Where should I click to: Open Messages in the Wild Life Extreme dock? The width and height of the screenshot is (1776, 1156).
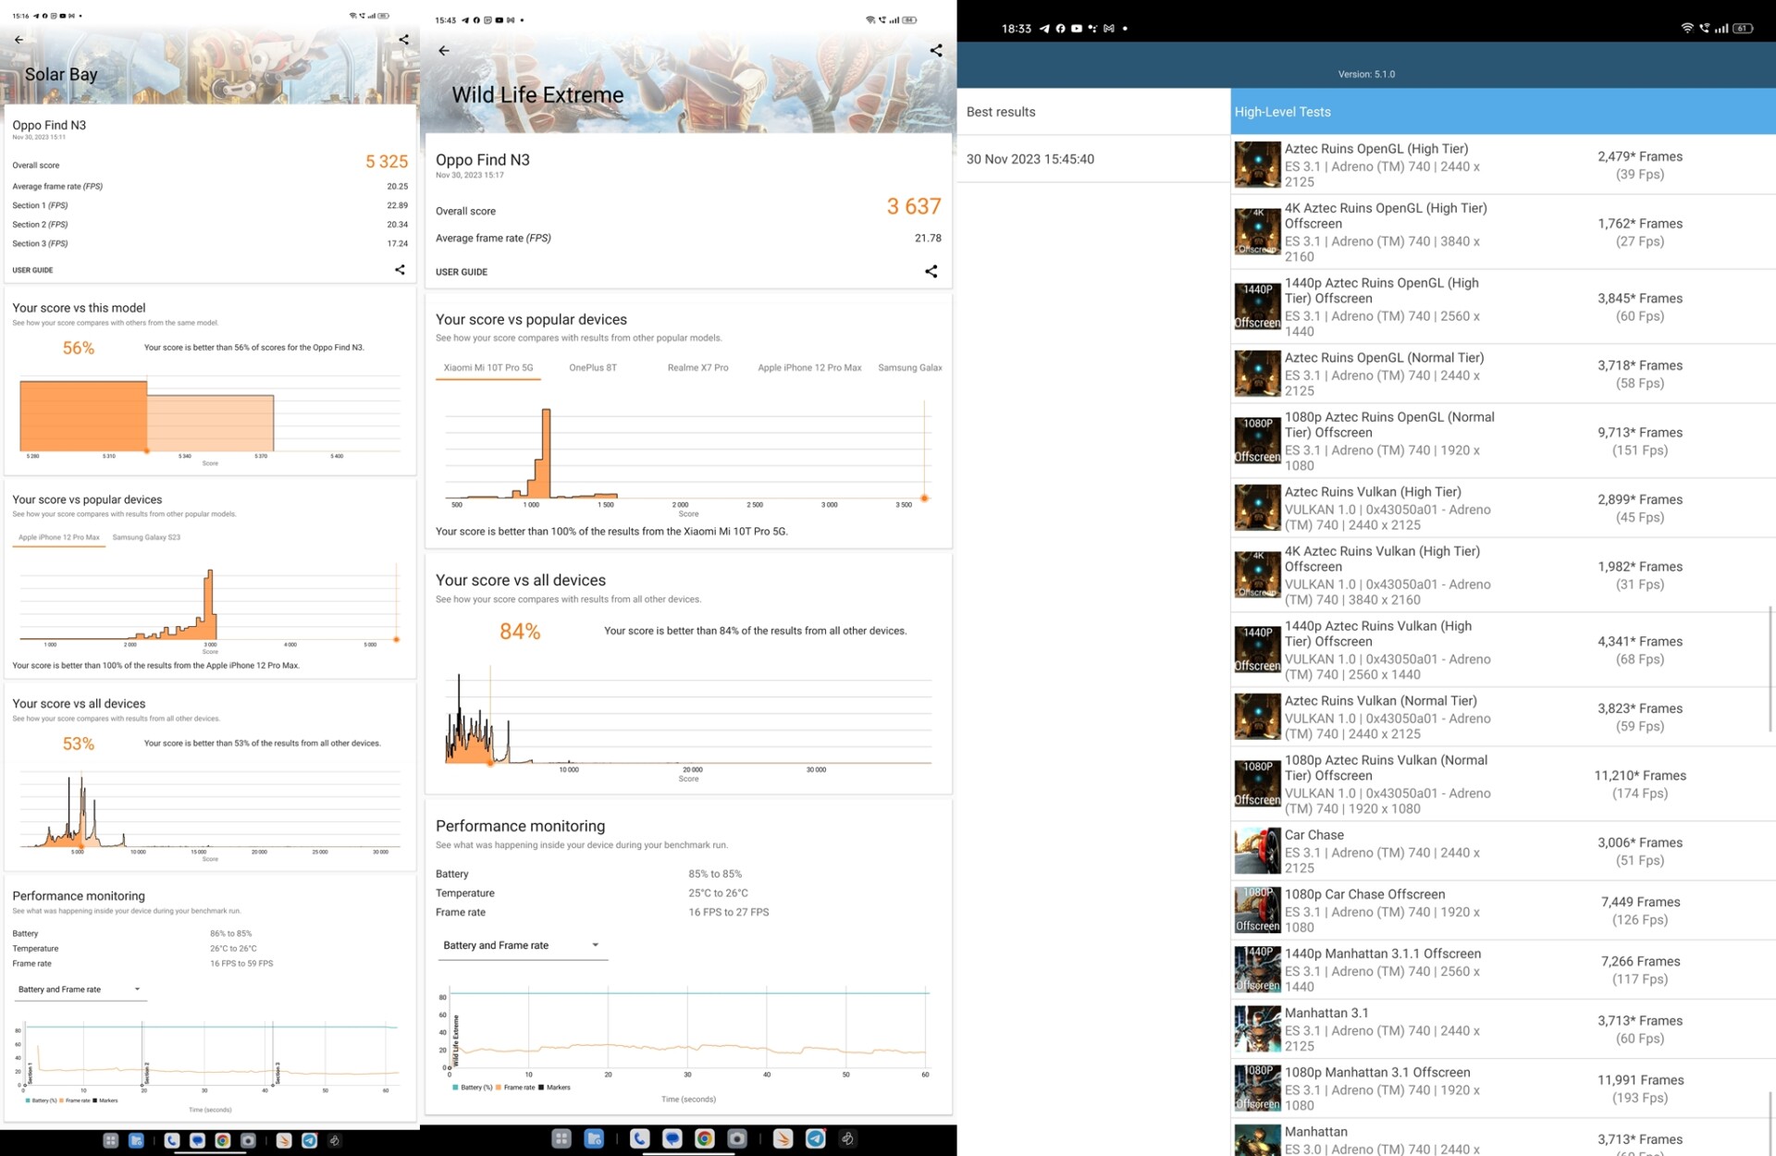pos(672,1138)
